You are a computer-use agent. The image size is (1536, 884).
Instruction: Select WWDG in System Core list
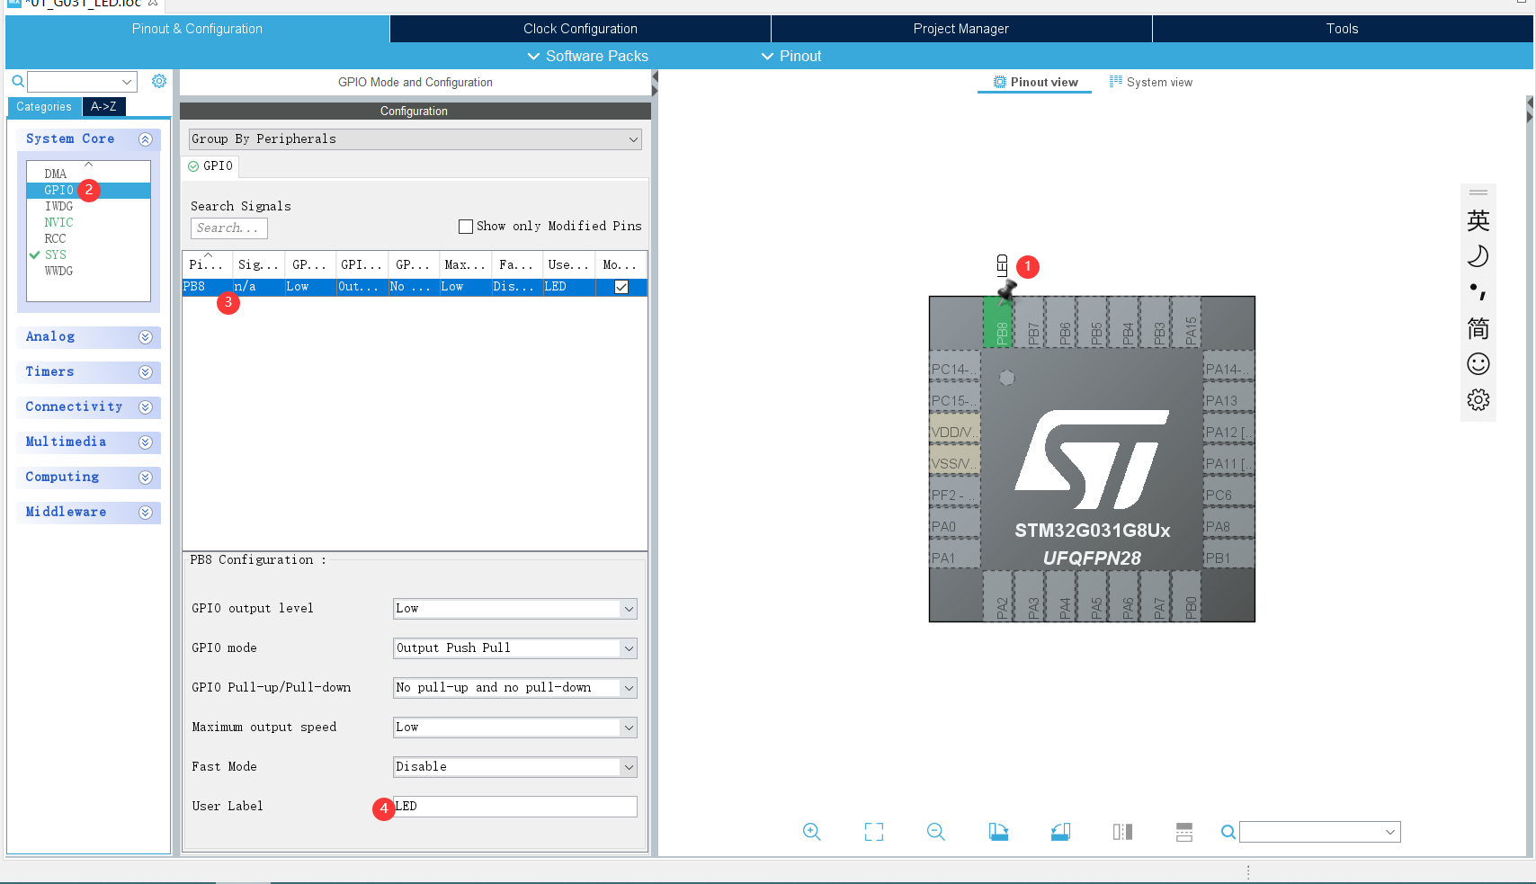click(x=59, y=271)
